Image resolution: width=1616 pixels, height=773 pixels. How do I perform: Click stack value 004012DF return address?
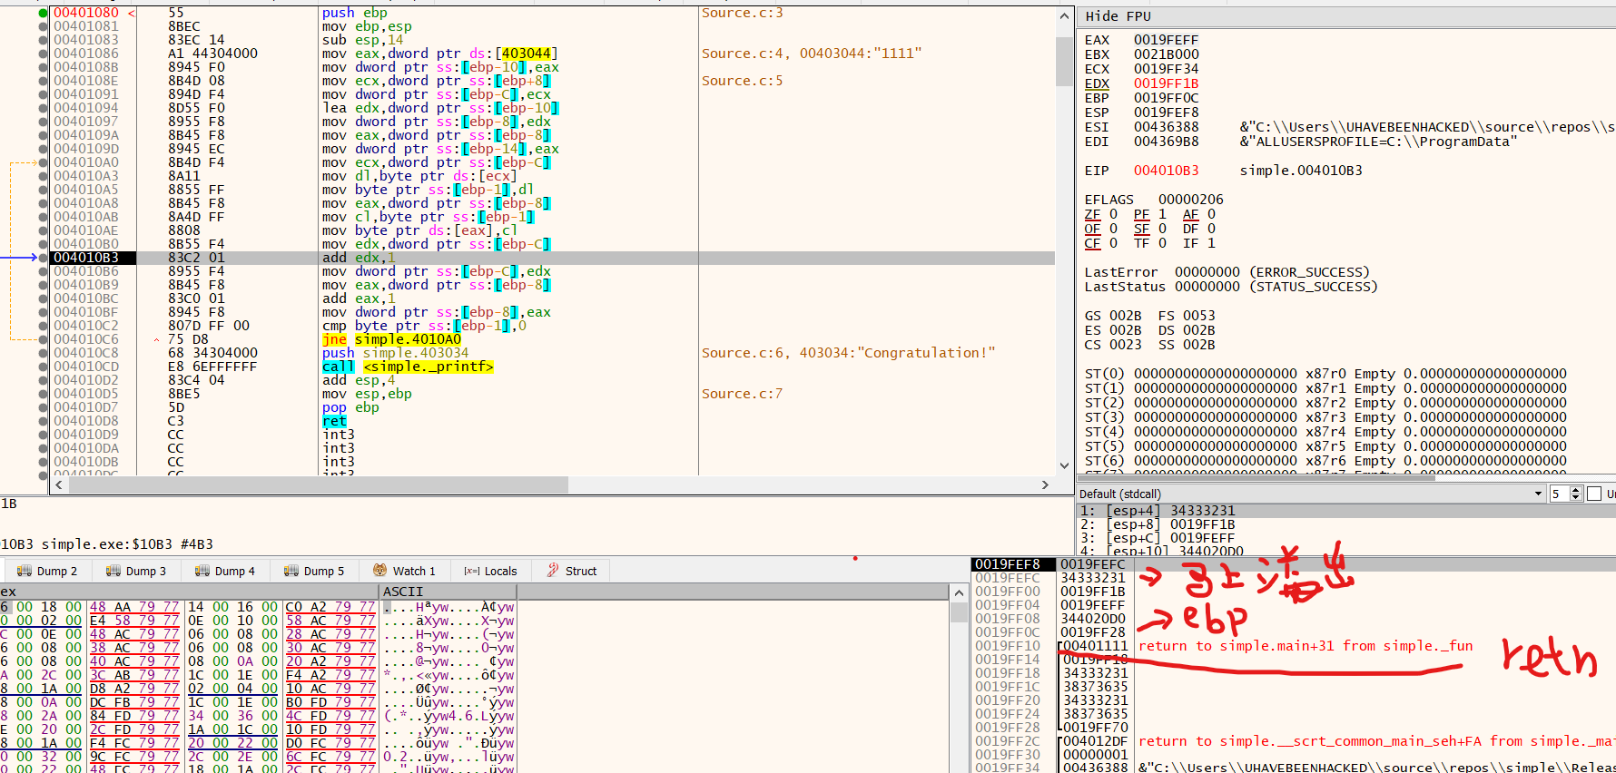[x=1095, y=741]
